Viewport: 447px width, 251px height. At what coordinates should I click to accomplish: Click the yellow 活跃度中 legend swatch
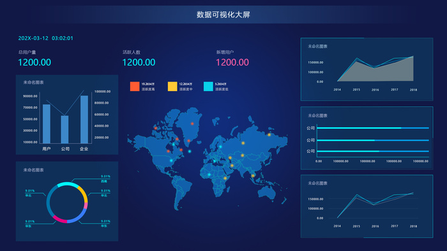pyautogui.click(x=172, y=87)
